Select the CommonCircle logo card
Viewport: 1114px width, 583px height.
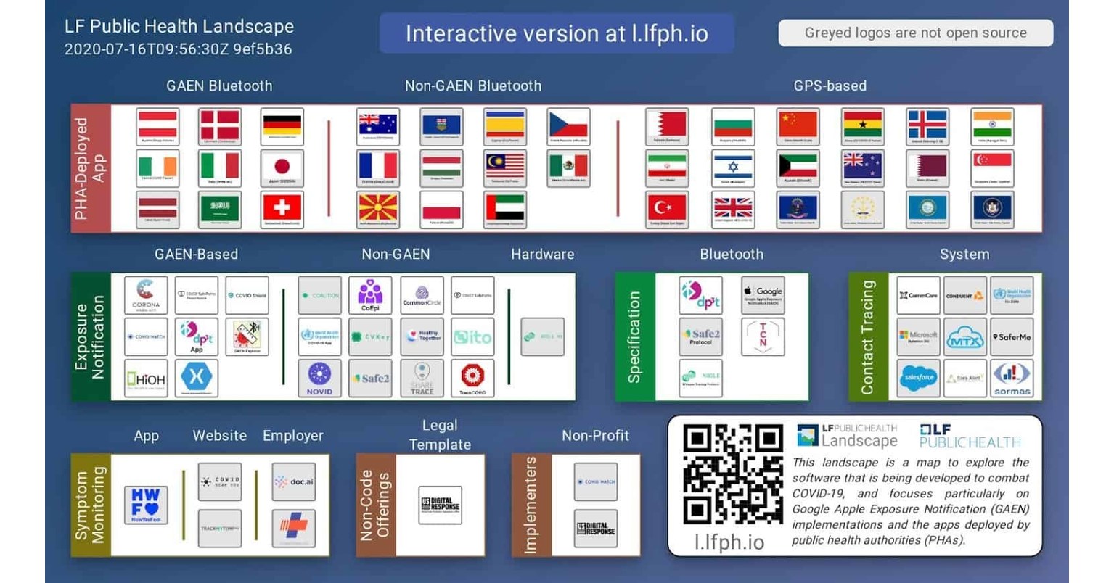[422, 295]
